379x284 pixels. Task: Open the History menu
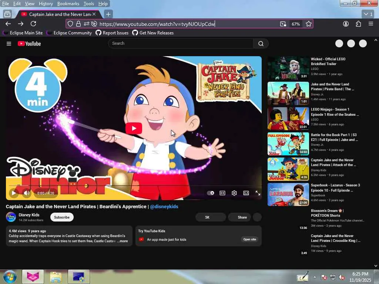[x=46, y=4]
